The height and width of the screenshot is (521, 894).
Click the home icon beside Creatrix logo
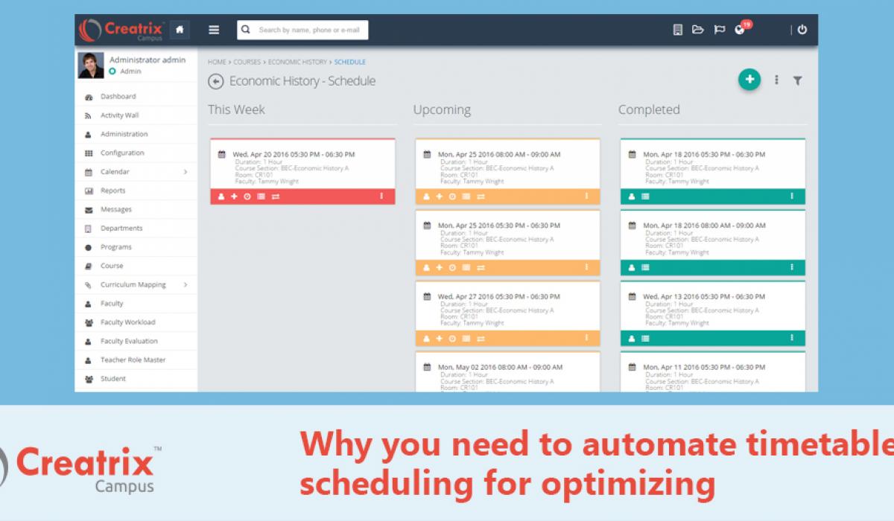(x=180, y=30)
